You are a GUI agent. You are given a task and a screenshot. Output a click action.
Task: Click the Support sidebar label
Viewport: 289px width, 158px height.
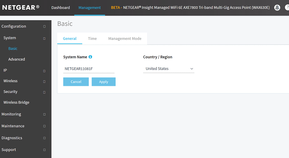click(9, 150)
